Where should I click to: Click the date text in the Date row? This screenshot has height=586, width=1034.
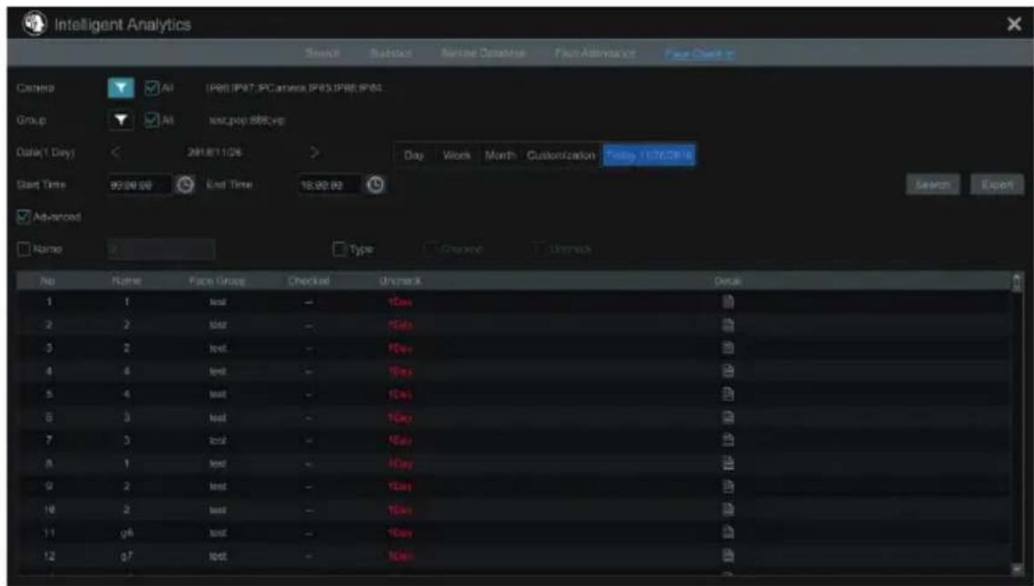pyautogui.click(x=215, y=153)
